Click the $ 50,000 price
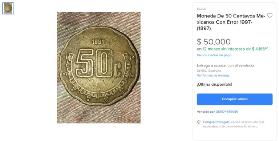279x141 pixels. pyautogui.click(x=214, y=42)
